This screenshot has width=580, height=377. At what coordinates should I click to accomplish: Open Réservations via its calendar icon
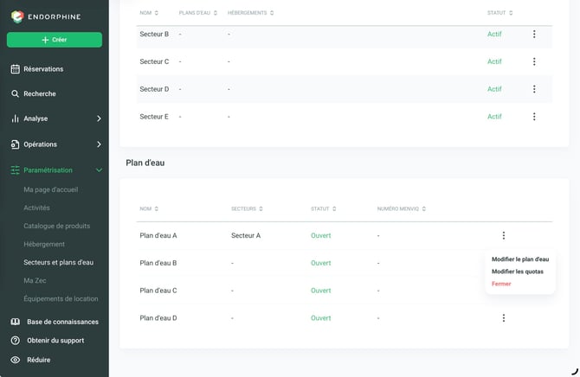point(16,69)
